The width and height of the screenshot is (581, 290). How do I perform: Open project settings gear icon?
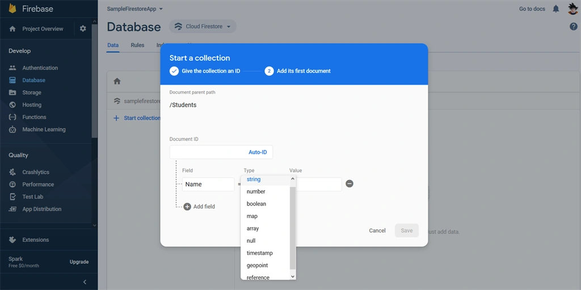tap(83, 28)
